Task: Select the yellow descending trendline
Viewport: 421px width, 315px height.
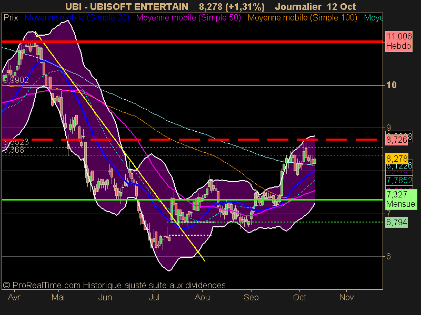Action: [120, 146]
